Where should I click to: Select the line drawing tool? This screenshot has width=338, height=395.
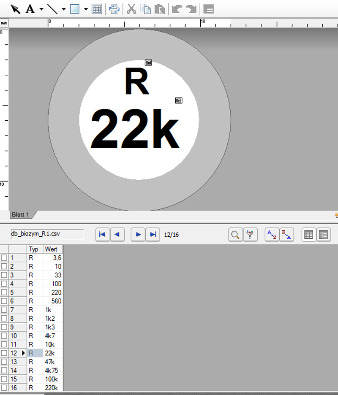point(52,9)
